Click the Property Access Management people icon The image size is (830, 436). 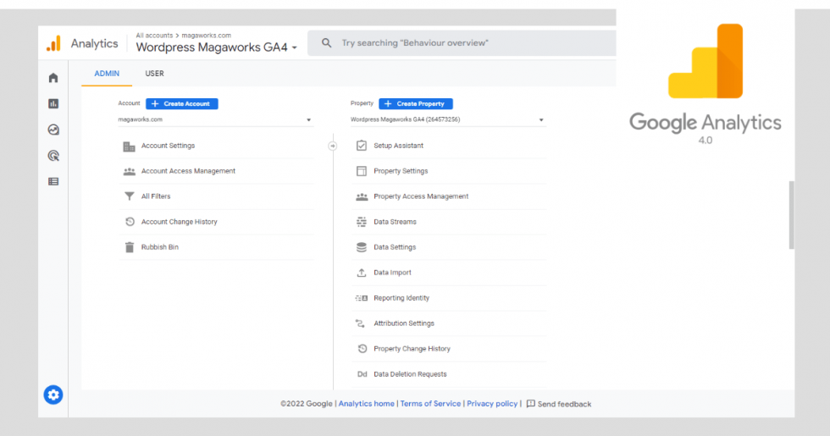[x=362, y=196]
